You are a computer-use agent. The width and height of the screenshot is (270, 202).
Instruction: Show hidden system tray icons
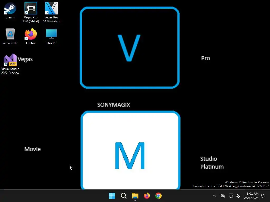214,196
